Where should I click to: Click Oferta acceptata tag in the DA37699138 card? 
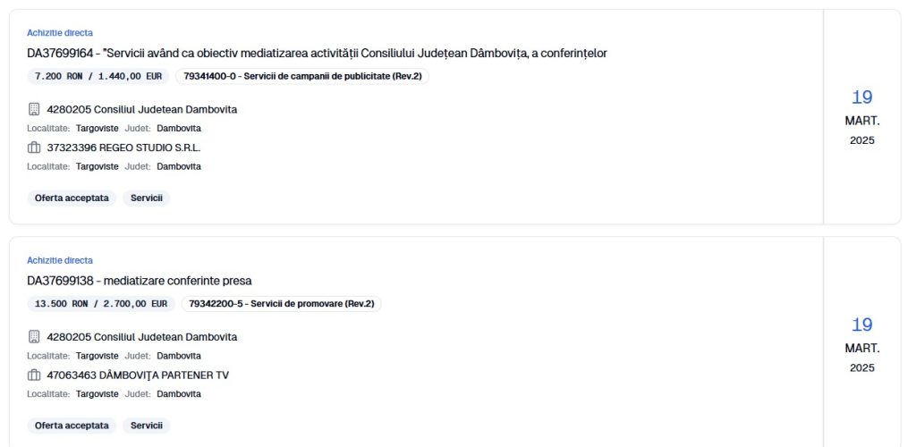[x=72, y=426]
